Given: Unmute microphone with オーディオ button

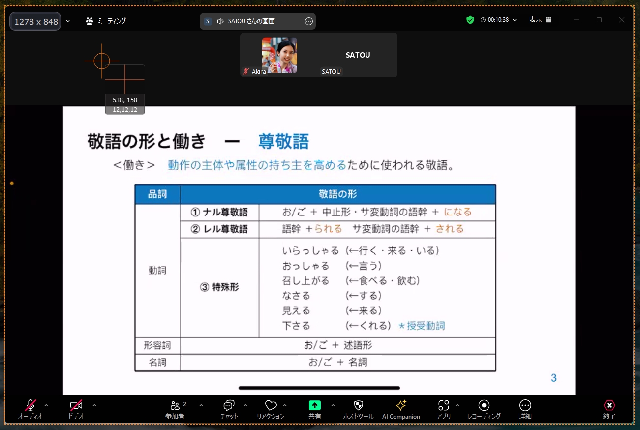Looking at the screenshot, I should pos(30,406).
